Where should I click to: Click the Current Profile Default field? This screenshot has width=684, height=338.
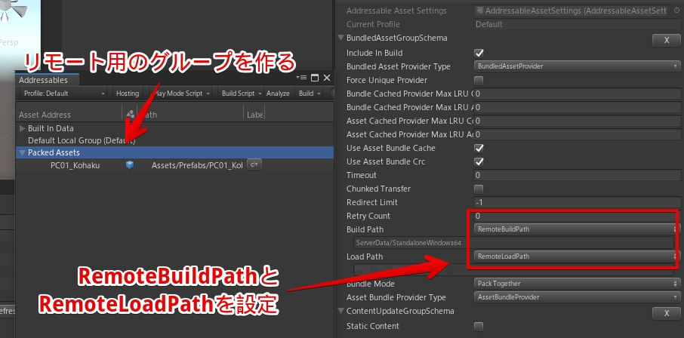(x=577, y=24)
